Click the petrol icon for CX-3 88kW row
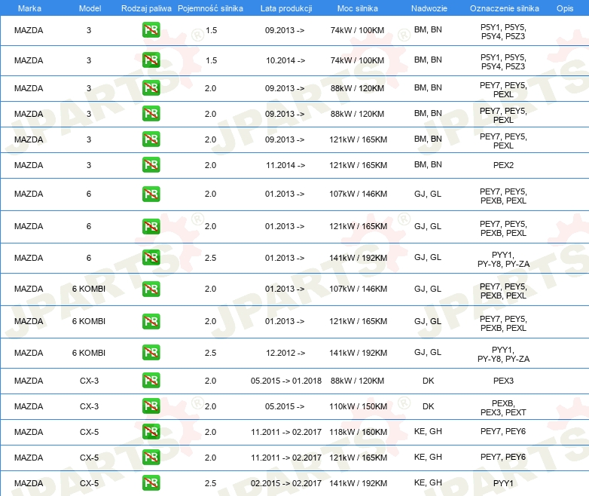 151,381
